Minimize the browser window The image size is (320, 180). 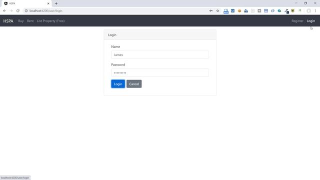click(x=296, y=3)
